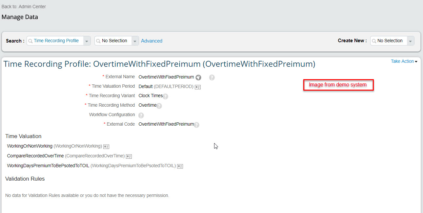Click the Workflow Configuration label
The height and width of the screenshot is (213, 423).
click(112, 115)
